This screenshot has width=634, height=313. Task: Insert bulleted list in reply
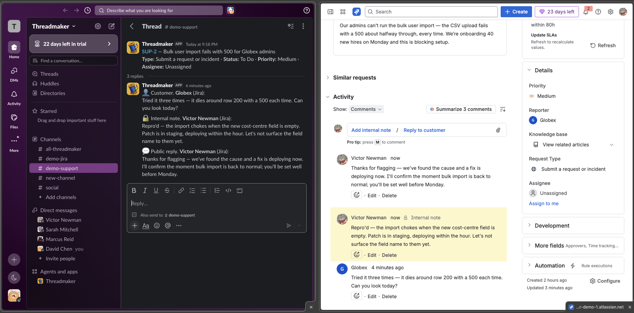pos(203,191)
